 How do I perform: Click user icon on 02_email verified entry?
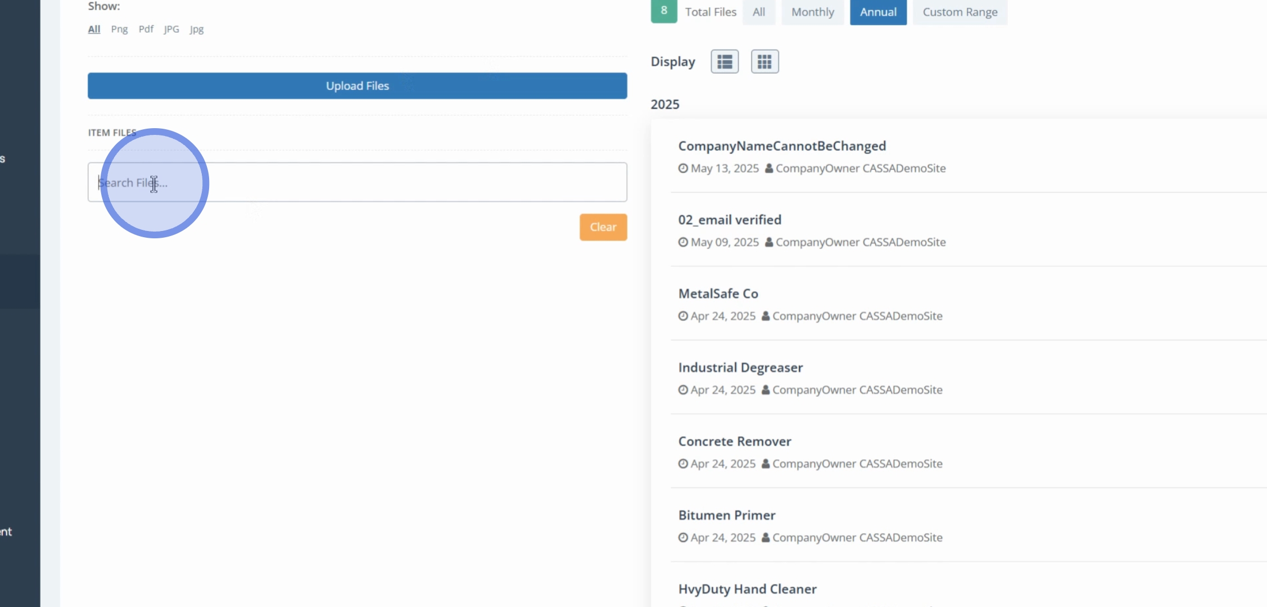769,242
